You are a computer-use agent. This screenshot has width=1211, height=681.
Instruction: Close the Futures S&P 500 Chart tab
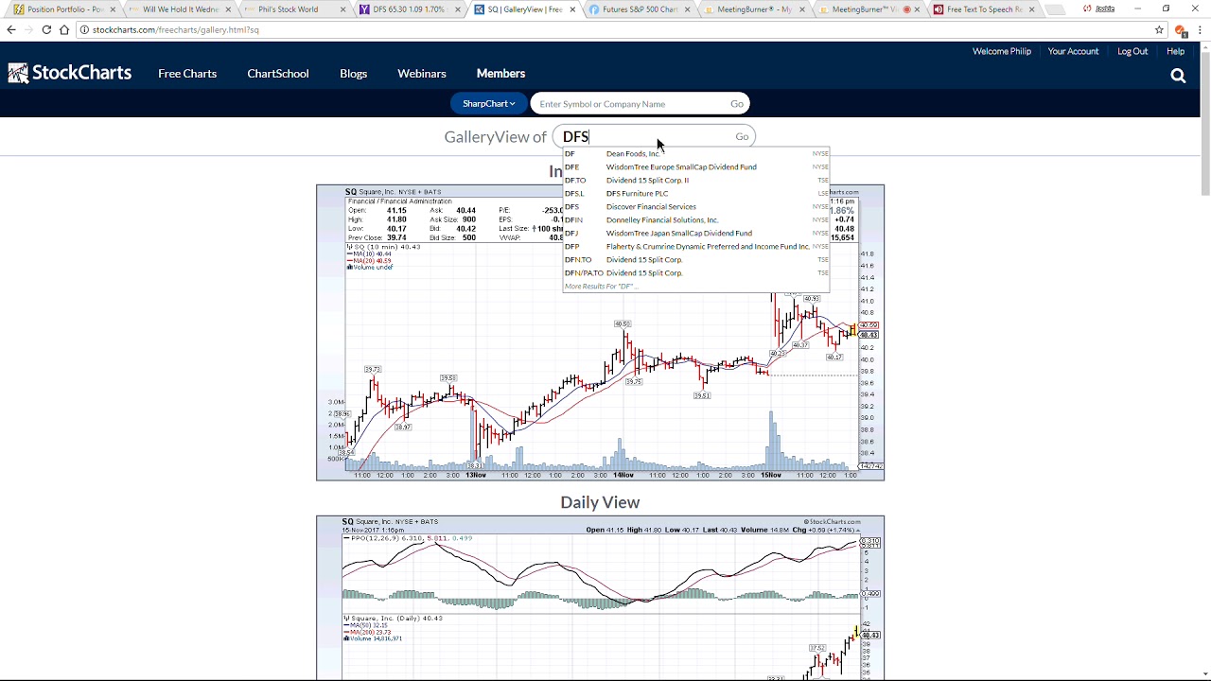click(687, 9)
